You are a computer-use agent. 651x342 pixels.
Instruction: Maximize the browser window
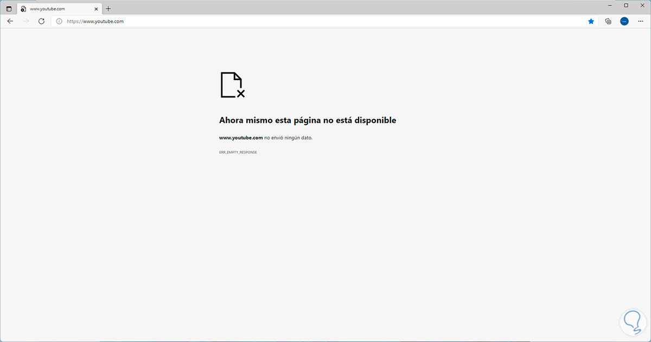point(626,5)
